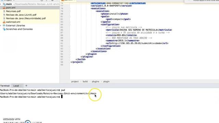This screenshot has height=123, width=219.
Task: Click the roteiro value RRX-0X
Action: pos(121,35)
